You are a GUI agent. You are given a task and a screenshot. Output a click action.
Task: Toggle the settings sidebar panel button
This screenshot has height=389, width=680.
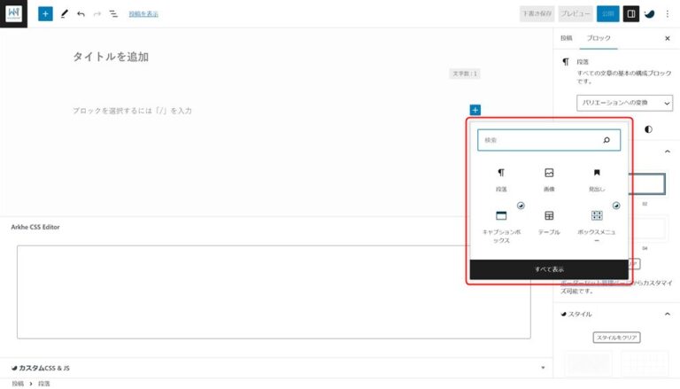pyautogui.click(x=630, y=14)
